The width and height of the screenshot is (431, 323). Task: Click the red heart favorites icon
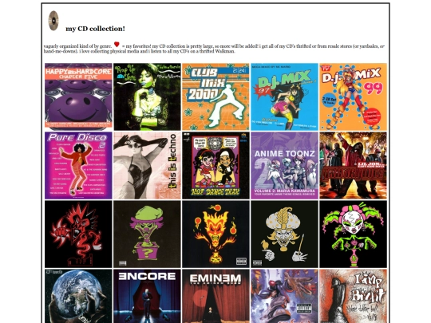pos(117,44)
